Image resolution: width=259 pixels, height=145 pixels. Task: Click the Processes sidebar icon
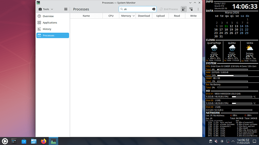click(39, 36)
